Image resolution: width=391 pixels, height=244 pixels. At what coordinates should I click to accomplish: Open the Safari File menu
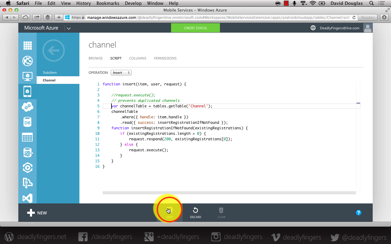pos(38,3)
